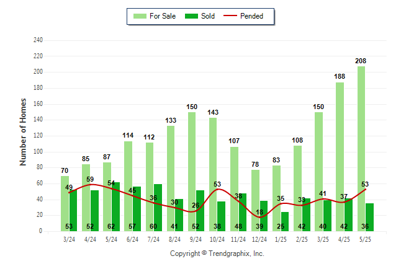401x269 pixels.
Task: Select the 'Number of Homes' axis title
Action: click(23, 132)
